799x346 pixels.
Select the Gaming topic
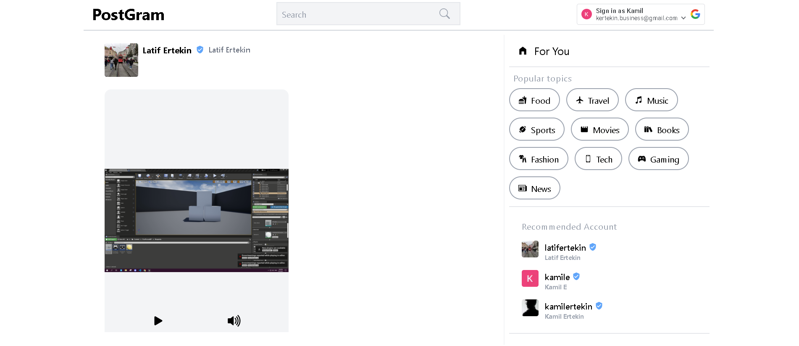[659, 159]
